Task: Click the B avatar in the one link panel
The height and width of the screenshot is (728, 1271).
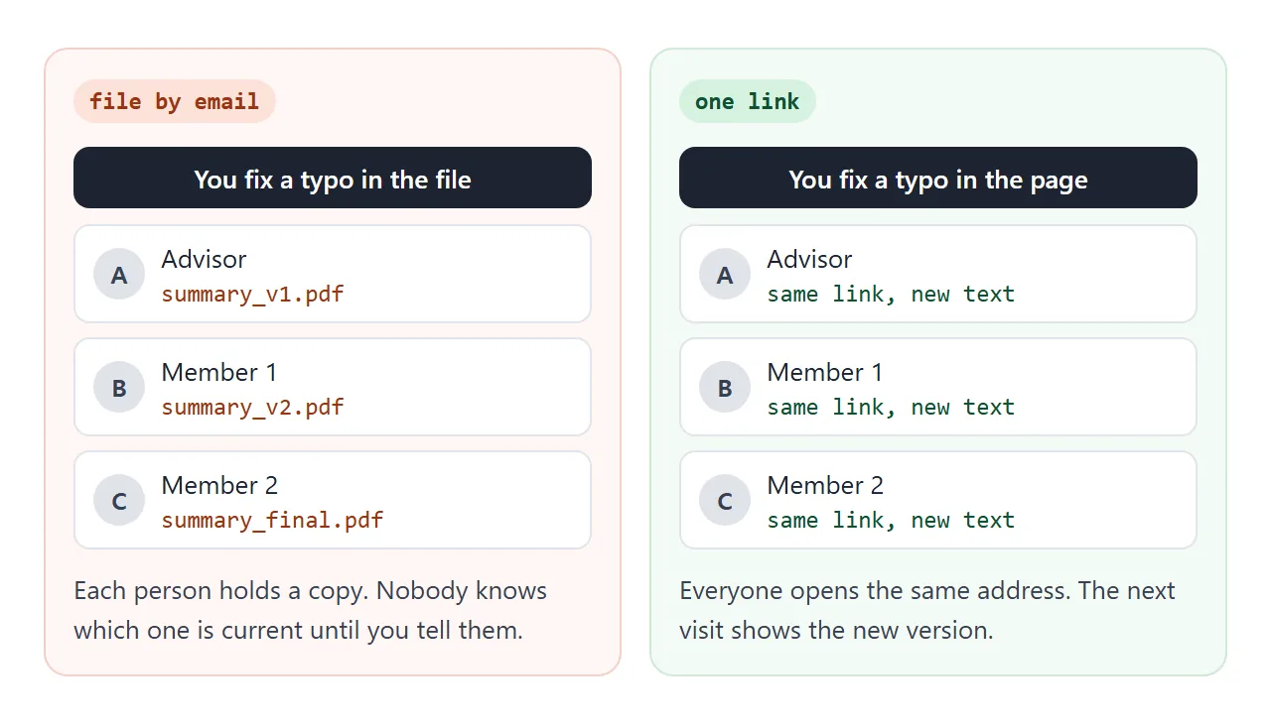Action: point(725,388)
